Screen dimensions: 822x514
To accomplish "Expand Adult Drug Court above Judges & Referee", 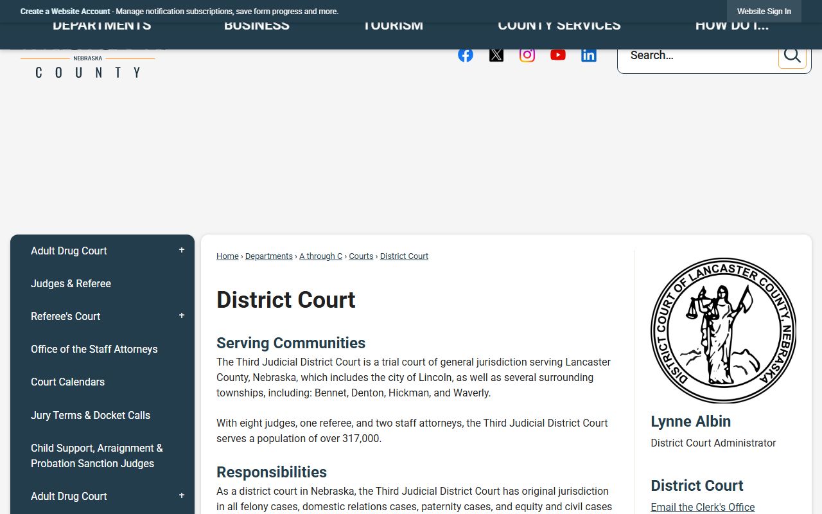I will pyautogui.click(x=182, y=251).
